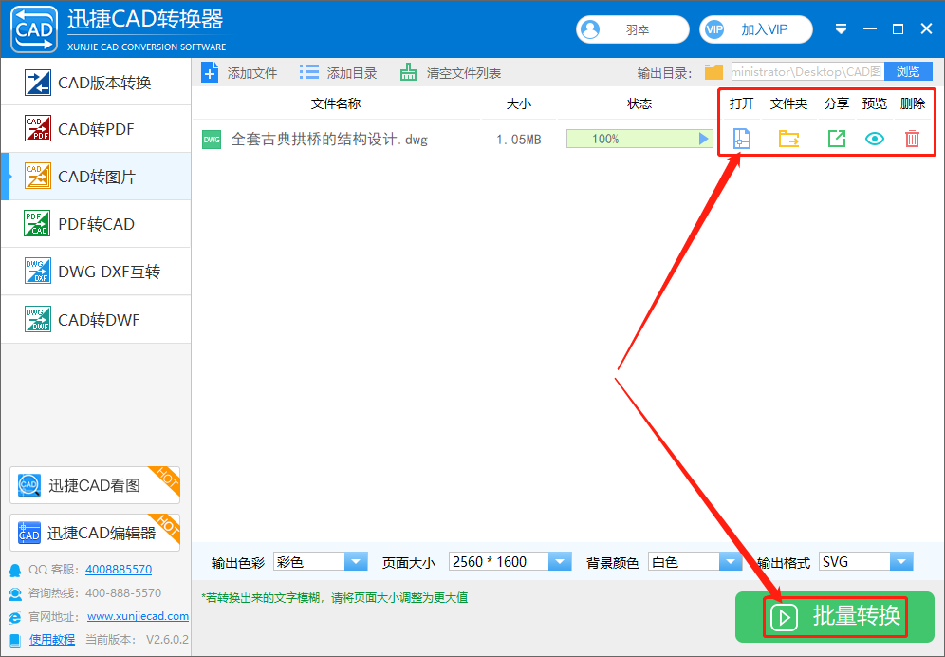Click the DWG DXF互转 blue icon
The height and width of the screenshot is (657, 945).
37,271
